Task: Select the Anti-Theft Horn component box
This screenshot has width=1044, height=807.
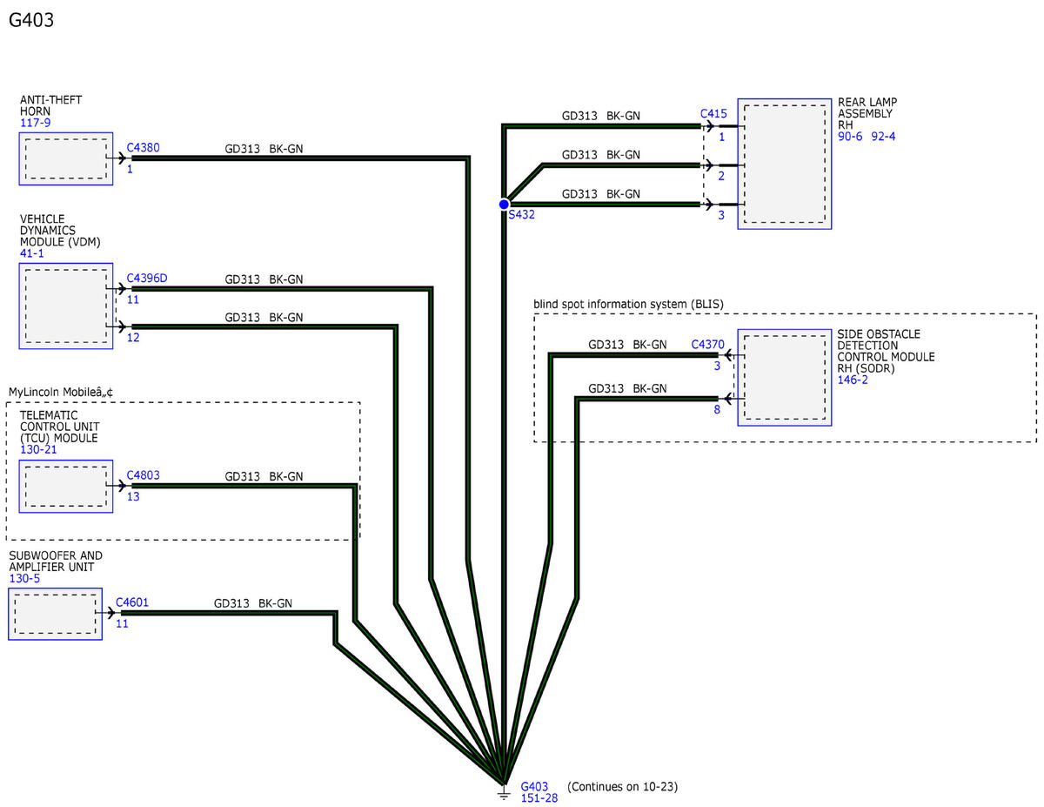Action: [66, 158]
